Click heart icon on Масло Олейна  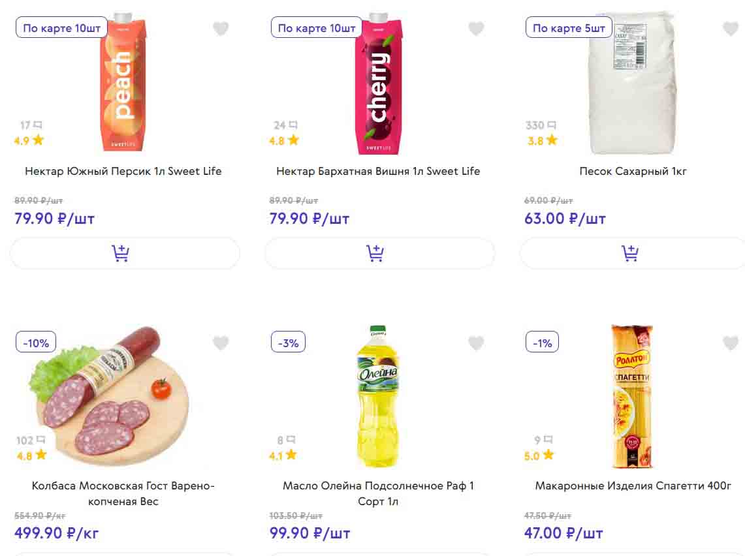coord(476,343)
